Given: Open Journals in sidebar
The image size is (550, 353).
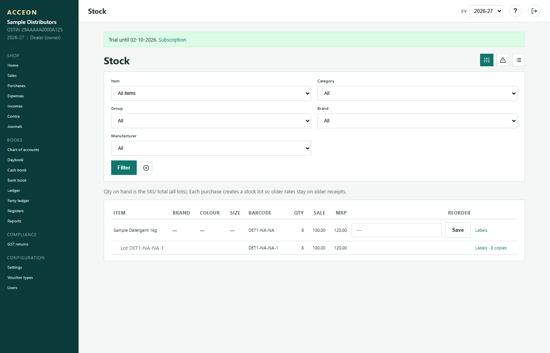Looking at the screenshot, I should click(x=15, y=127).
